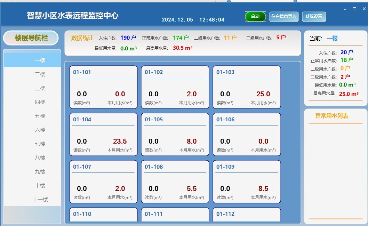Choose meter card 01-107

tap(104, 181)
